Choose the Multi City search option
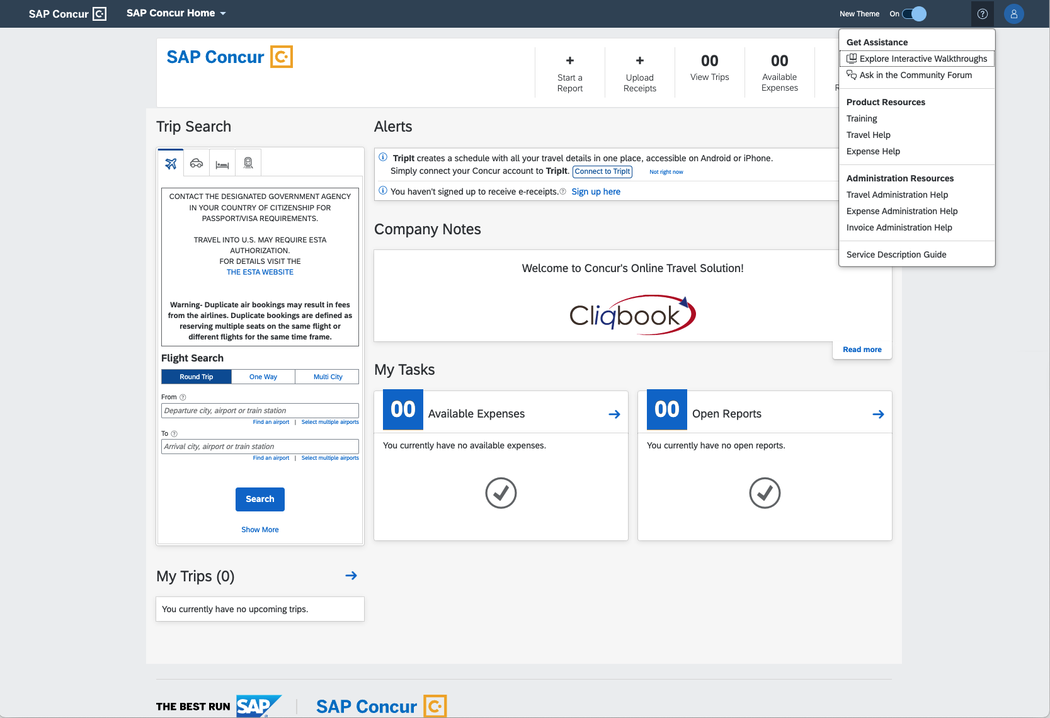1050x718 pixels. [x=327, y=376]
